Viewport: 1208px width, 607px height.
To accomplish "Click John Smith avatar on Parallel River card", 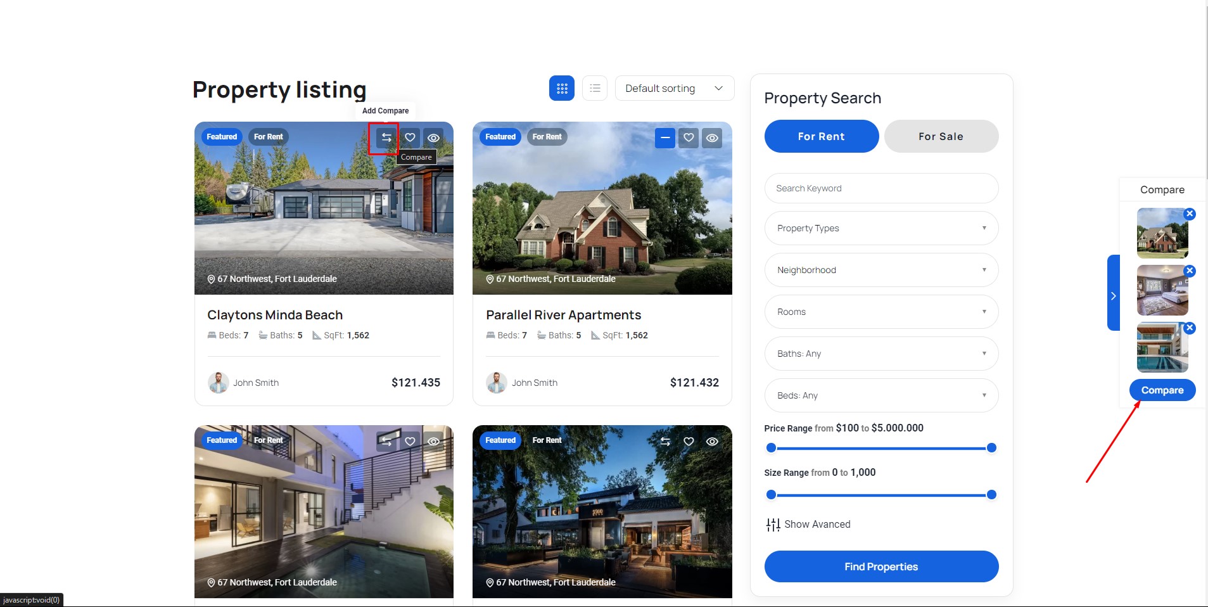I will [x=497, y=383].
